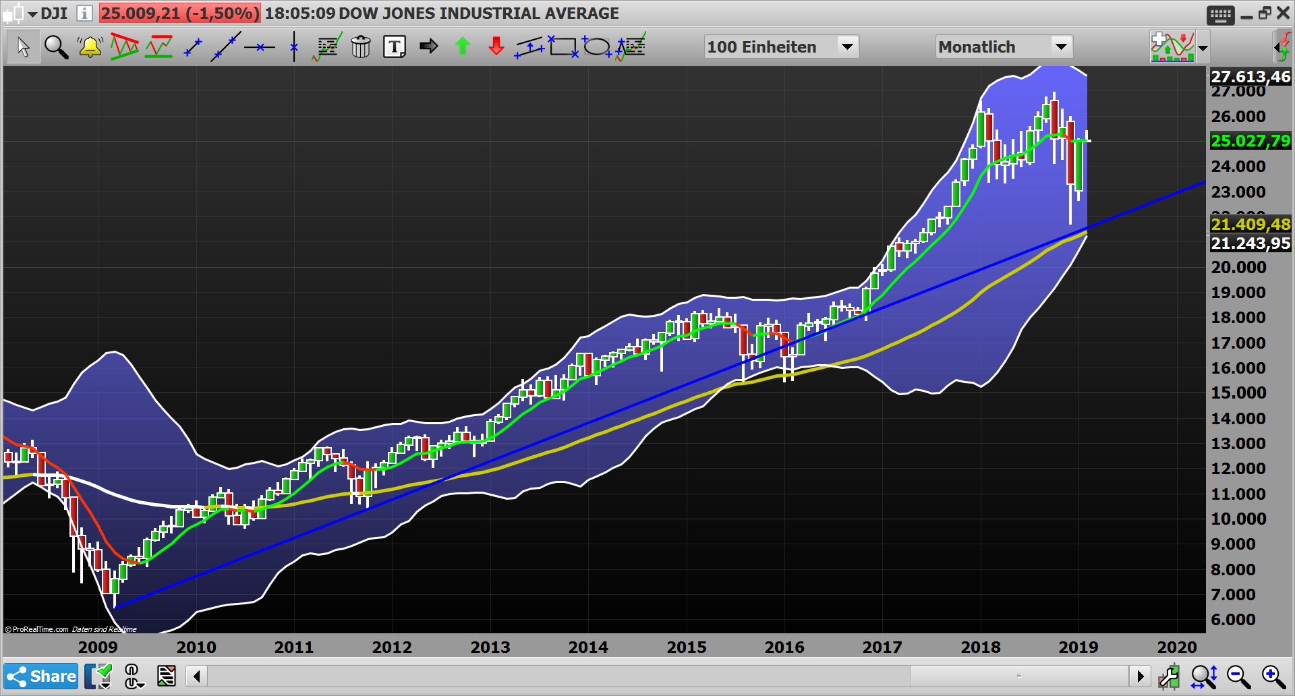Choose the line segment drawing tool
1295x696 pixels.
(x=193, y=47)
